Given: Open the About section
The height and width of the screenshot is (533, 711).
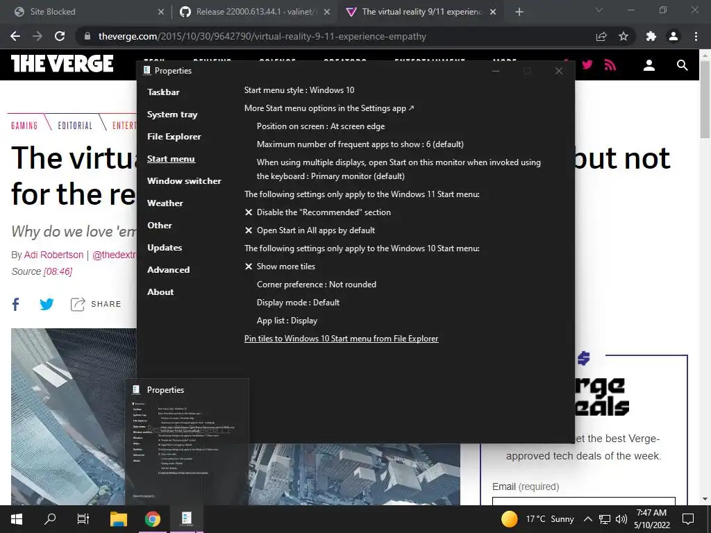Looking at the screenshot, I should click(160, 292).
